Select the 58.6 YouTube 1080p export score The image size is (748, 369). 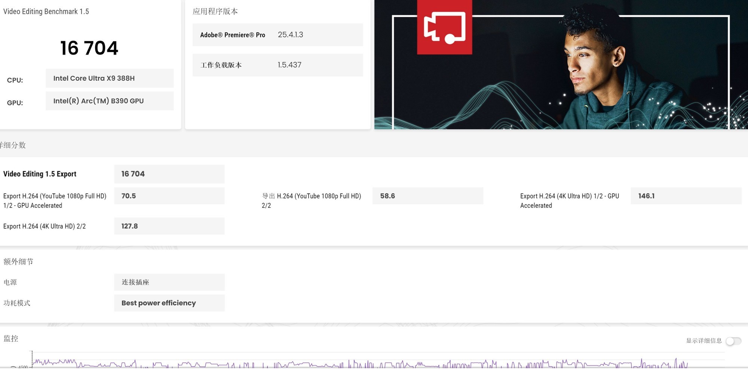427,196
